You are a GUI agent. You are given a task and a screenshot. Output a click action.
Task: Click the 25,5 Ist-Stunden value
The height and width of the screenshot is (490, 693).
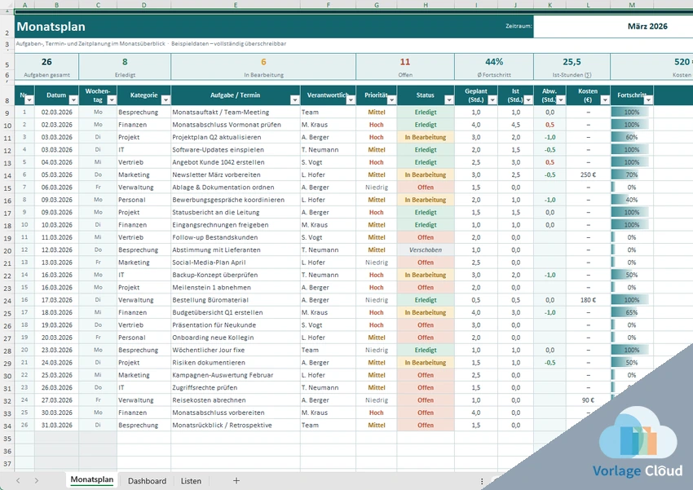(572, 62)
